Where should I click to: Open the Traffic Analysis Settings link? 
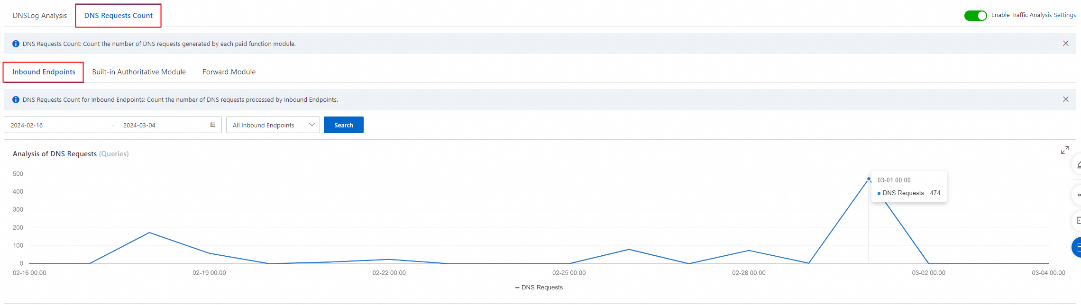point(1064,15)
